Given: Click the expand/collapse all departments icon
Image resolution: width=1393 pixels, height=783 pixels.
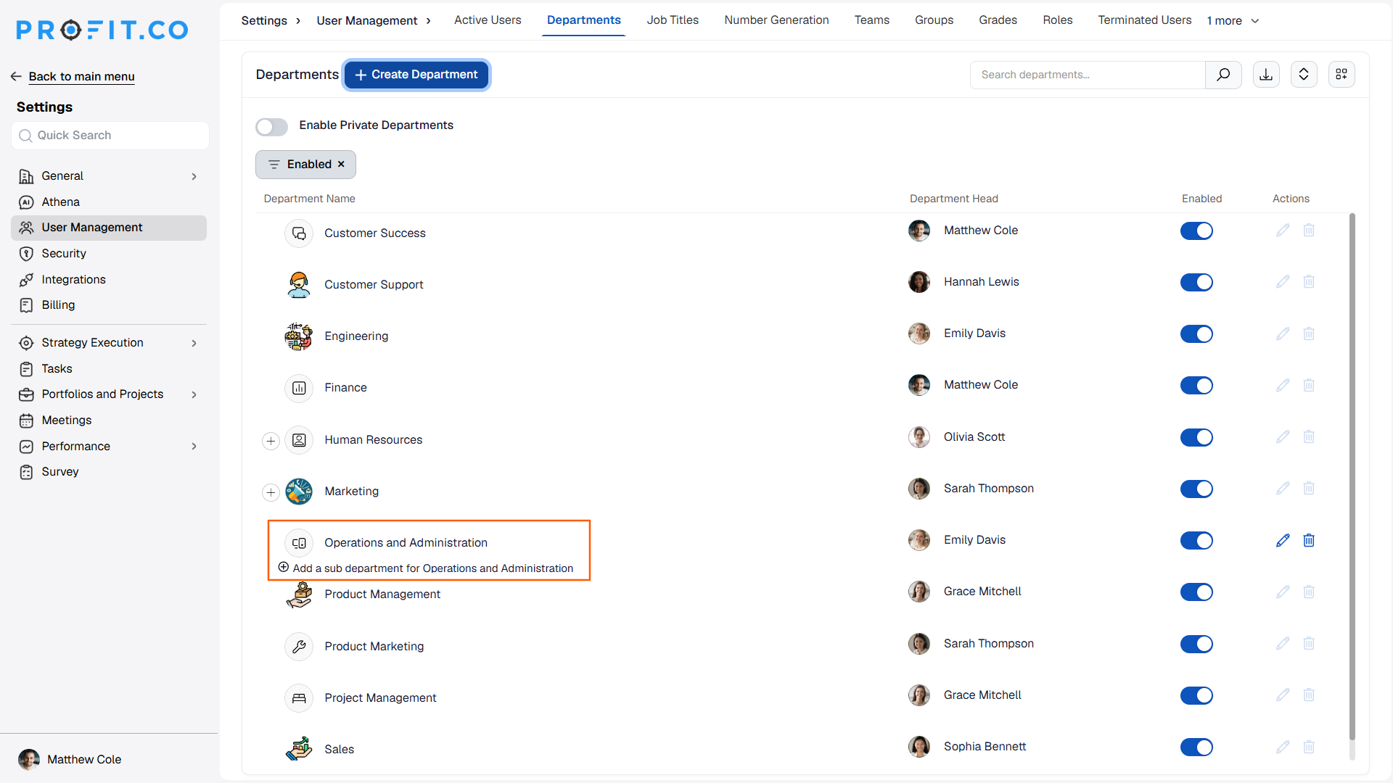Looking at the screenshot, I should 1304,75.
